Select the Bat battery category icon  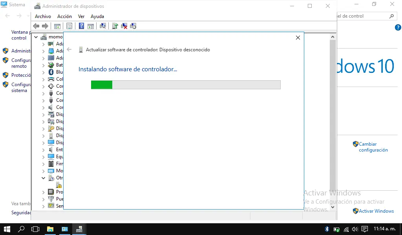[51, 65]
